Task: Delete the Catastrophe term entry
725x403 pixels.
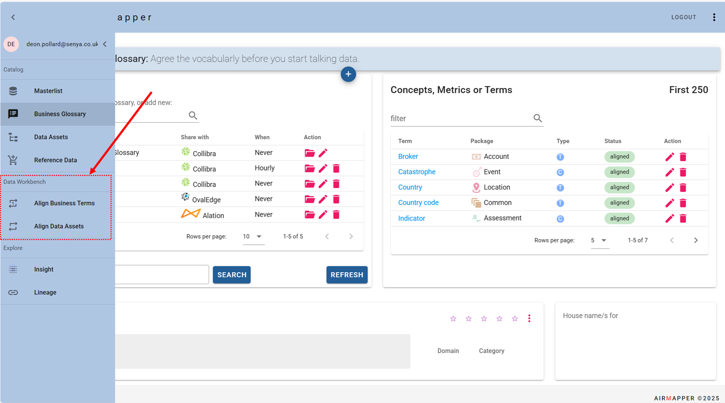Action: coord(683,172)
